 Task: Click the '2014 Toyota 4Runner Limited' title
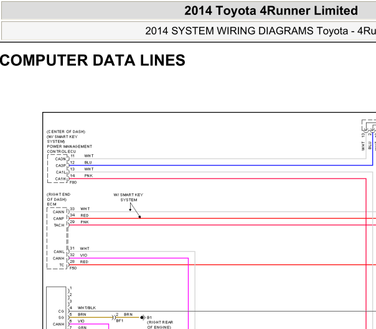click(271, 11)
